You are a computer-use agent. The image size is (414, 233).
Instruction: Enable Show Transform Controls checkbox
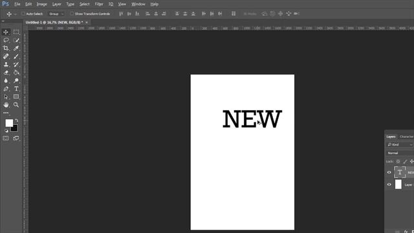coord(72,14)
